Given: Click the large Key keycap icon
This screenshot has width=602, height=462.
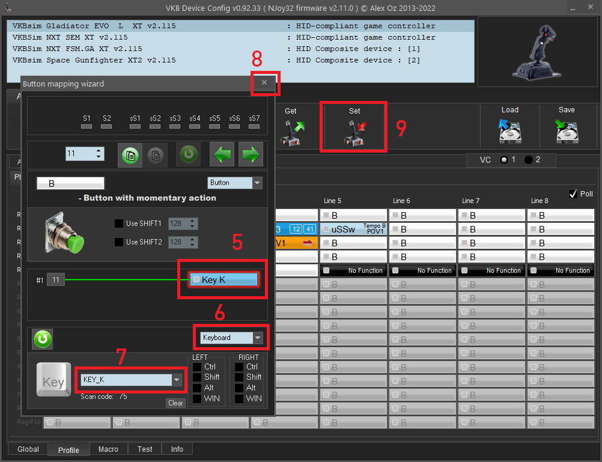Looking at the screenshot, I should pos(53,380).
